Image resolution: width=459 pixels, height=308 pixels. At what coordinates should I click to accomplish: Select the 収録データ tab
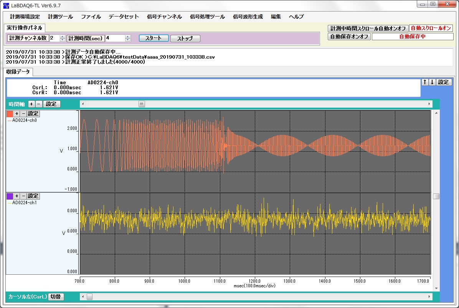click(x=17, y=71)
